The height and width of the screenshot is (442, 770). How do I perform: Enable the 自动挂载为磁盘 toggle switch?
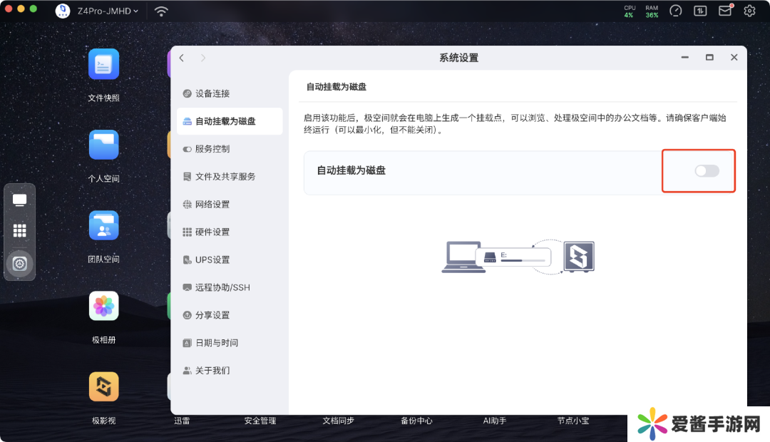[x=707, y=171]
